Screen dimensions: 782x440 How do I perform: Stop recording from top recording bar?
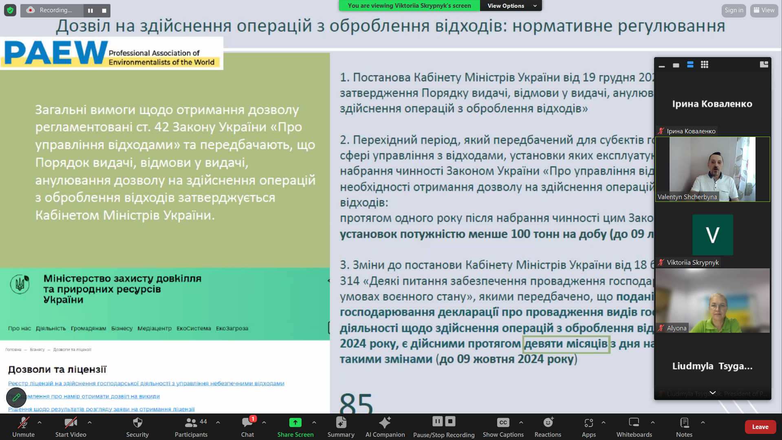pos(104,11)
